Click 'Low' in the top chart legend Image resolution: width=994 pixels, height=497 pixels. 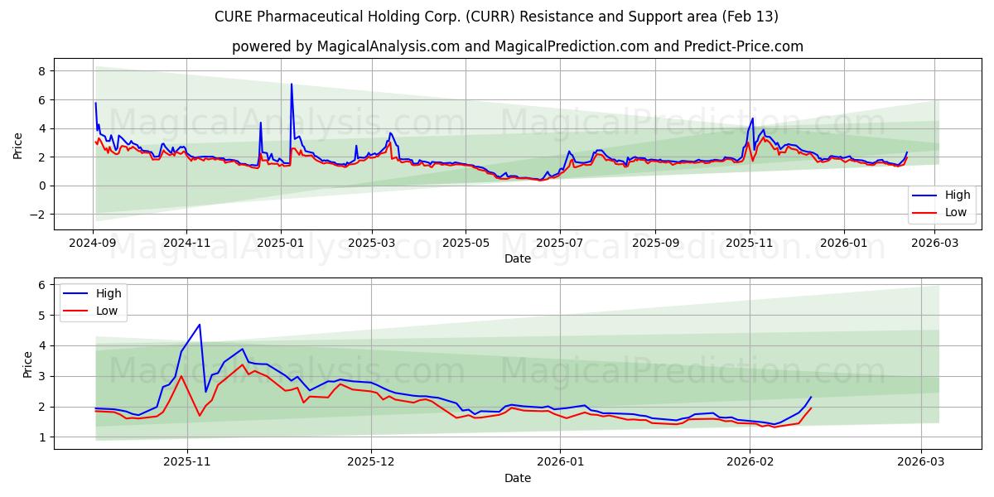point(956,212)
